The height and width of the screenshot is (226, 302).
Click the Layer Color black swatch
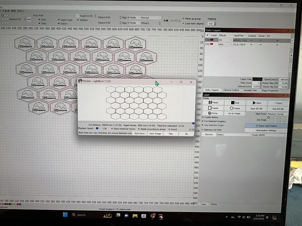coord(257,79)
